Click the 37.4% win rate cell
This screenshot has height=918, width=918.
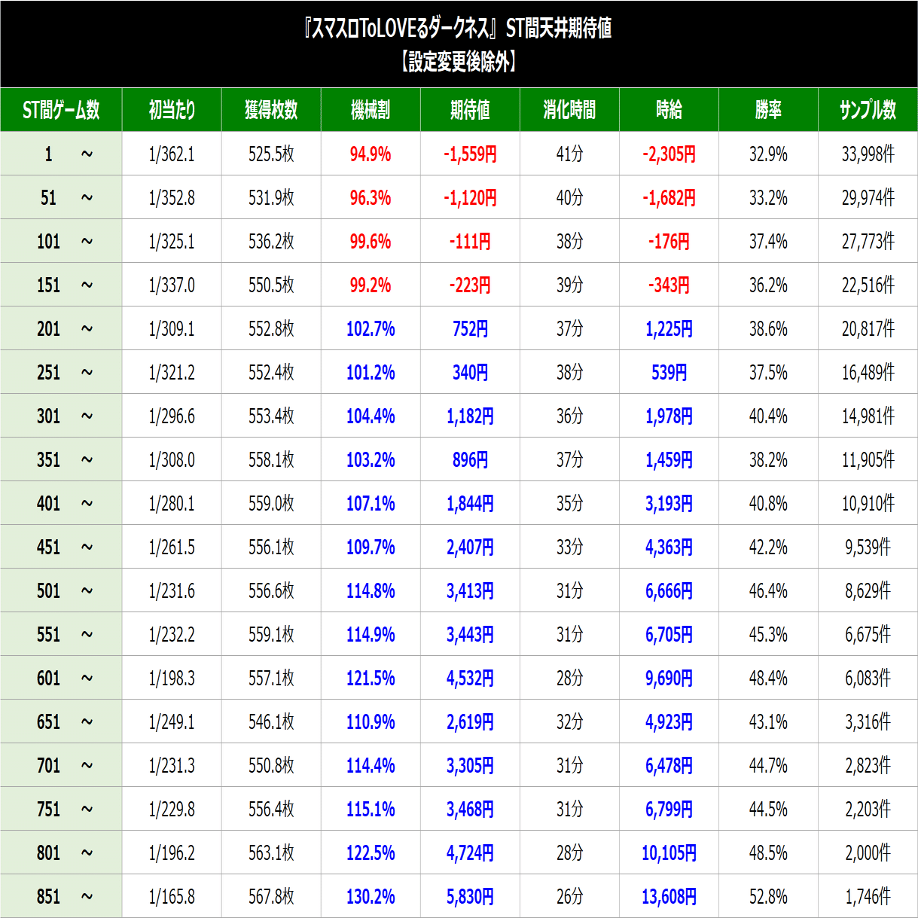(768, 242)
